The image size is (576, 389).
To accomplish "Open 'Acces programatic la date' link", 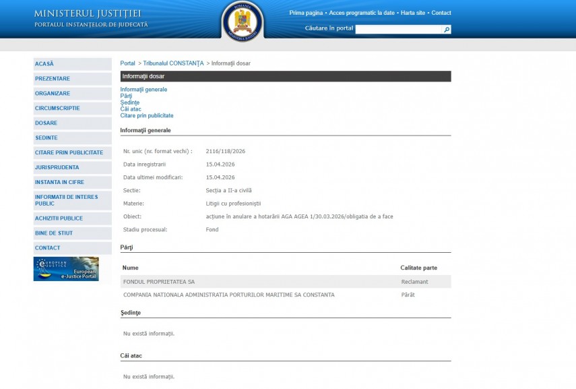I will [x=362, y=13].
